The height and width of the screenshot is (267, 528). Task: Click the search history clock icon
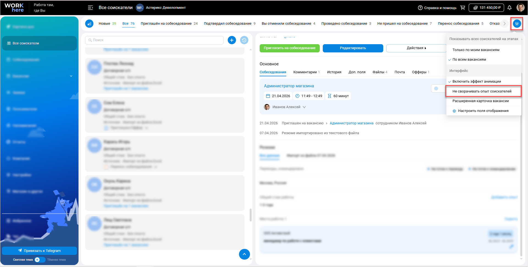tap(244, 40)
